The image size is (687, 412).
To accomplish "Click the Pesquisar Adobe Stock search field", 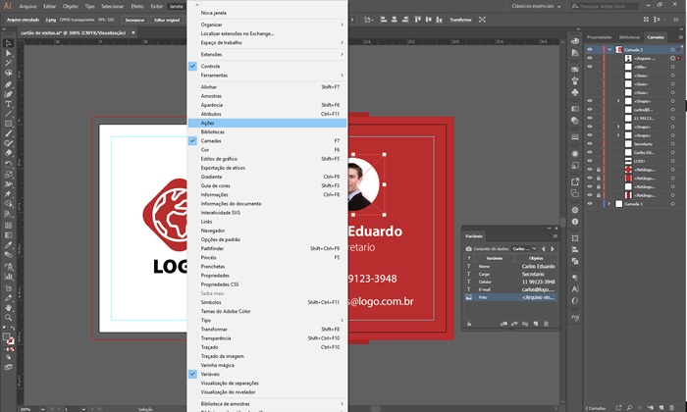I will (605, 6).
